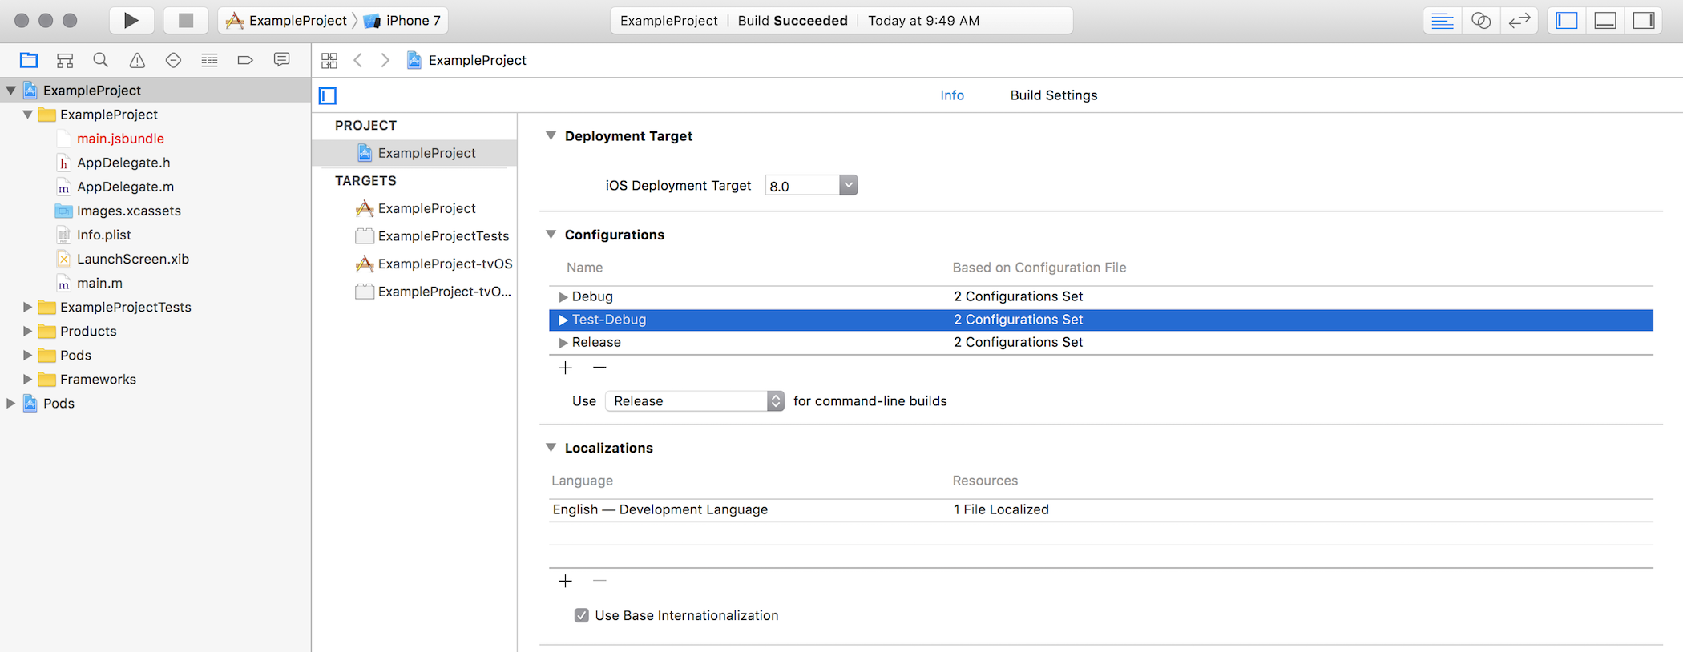
Task: Open LaunchScreen.xib file
Action: [x=132, y=259]
